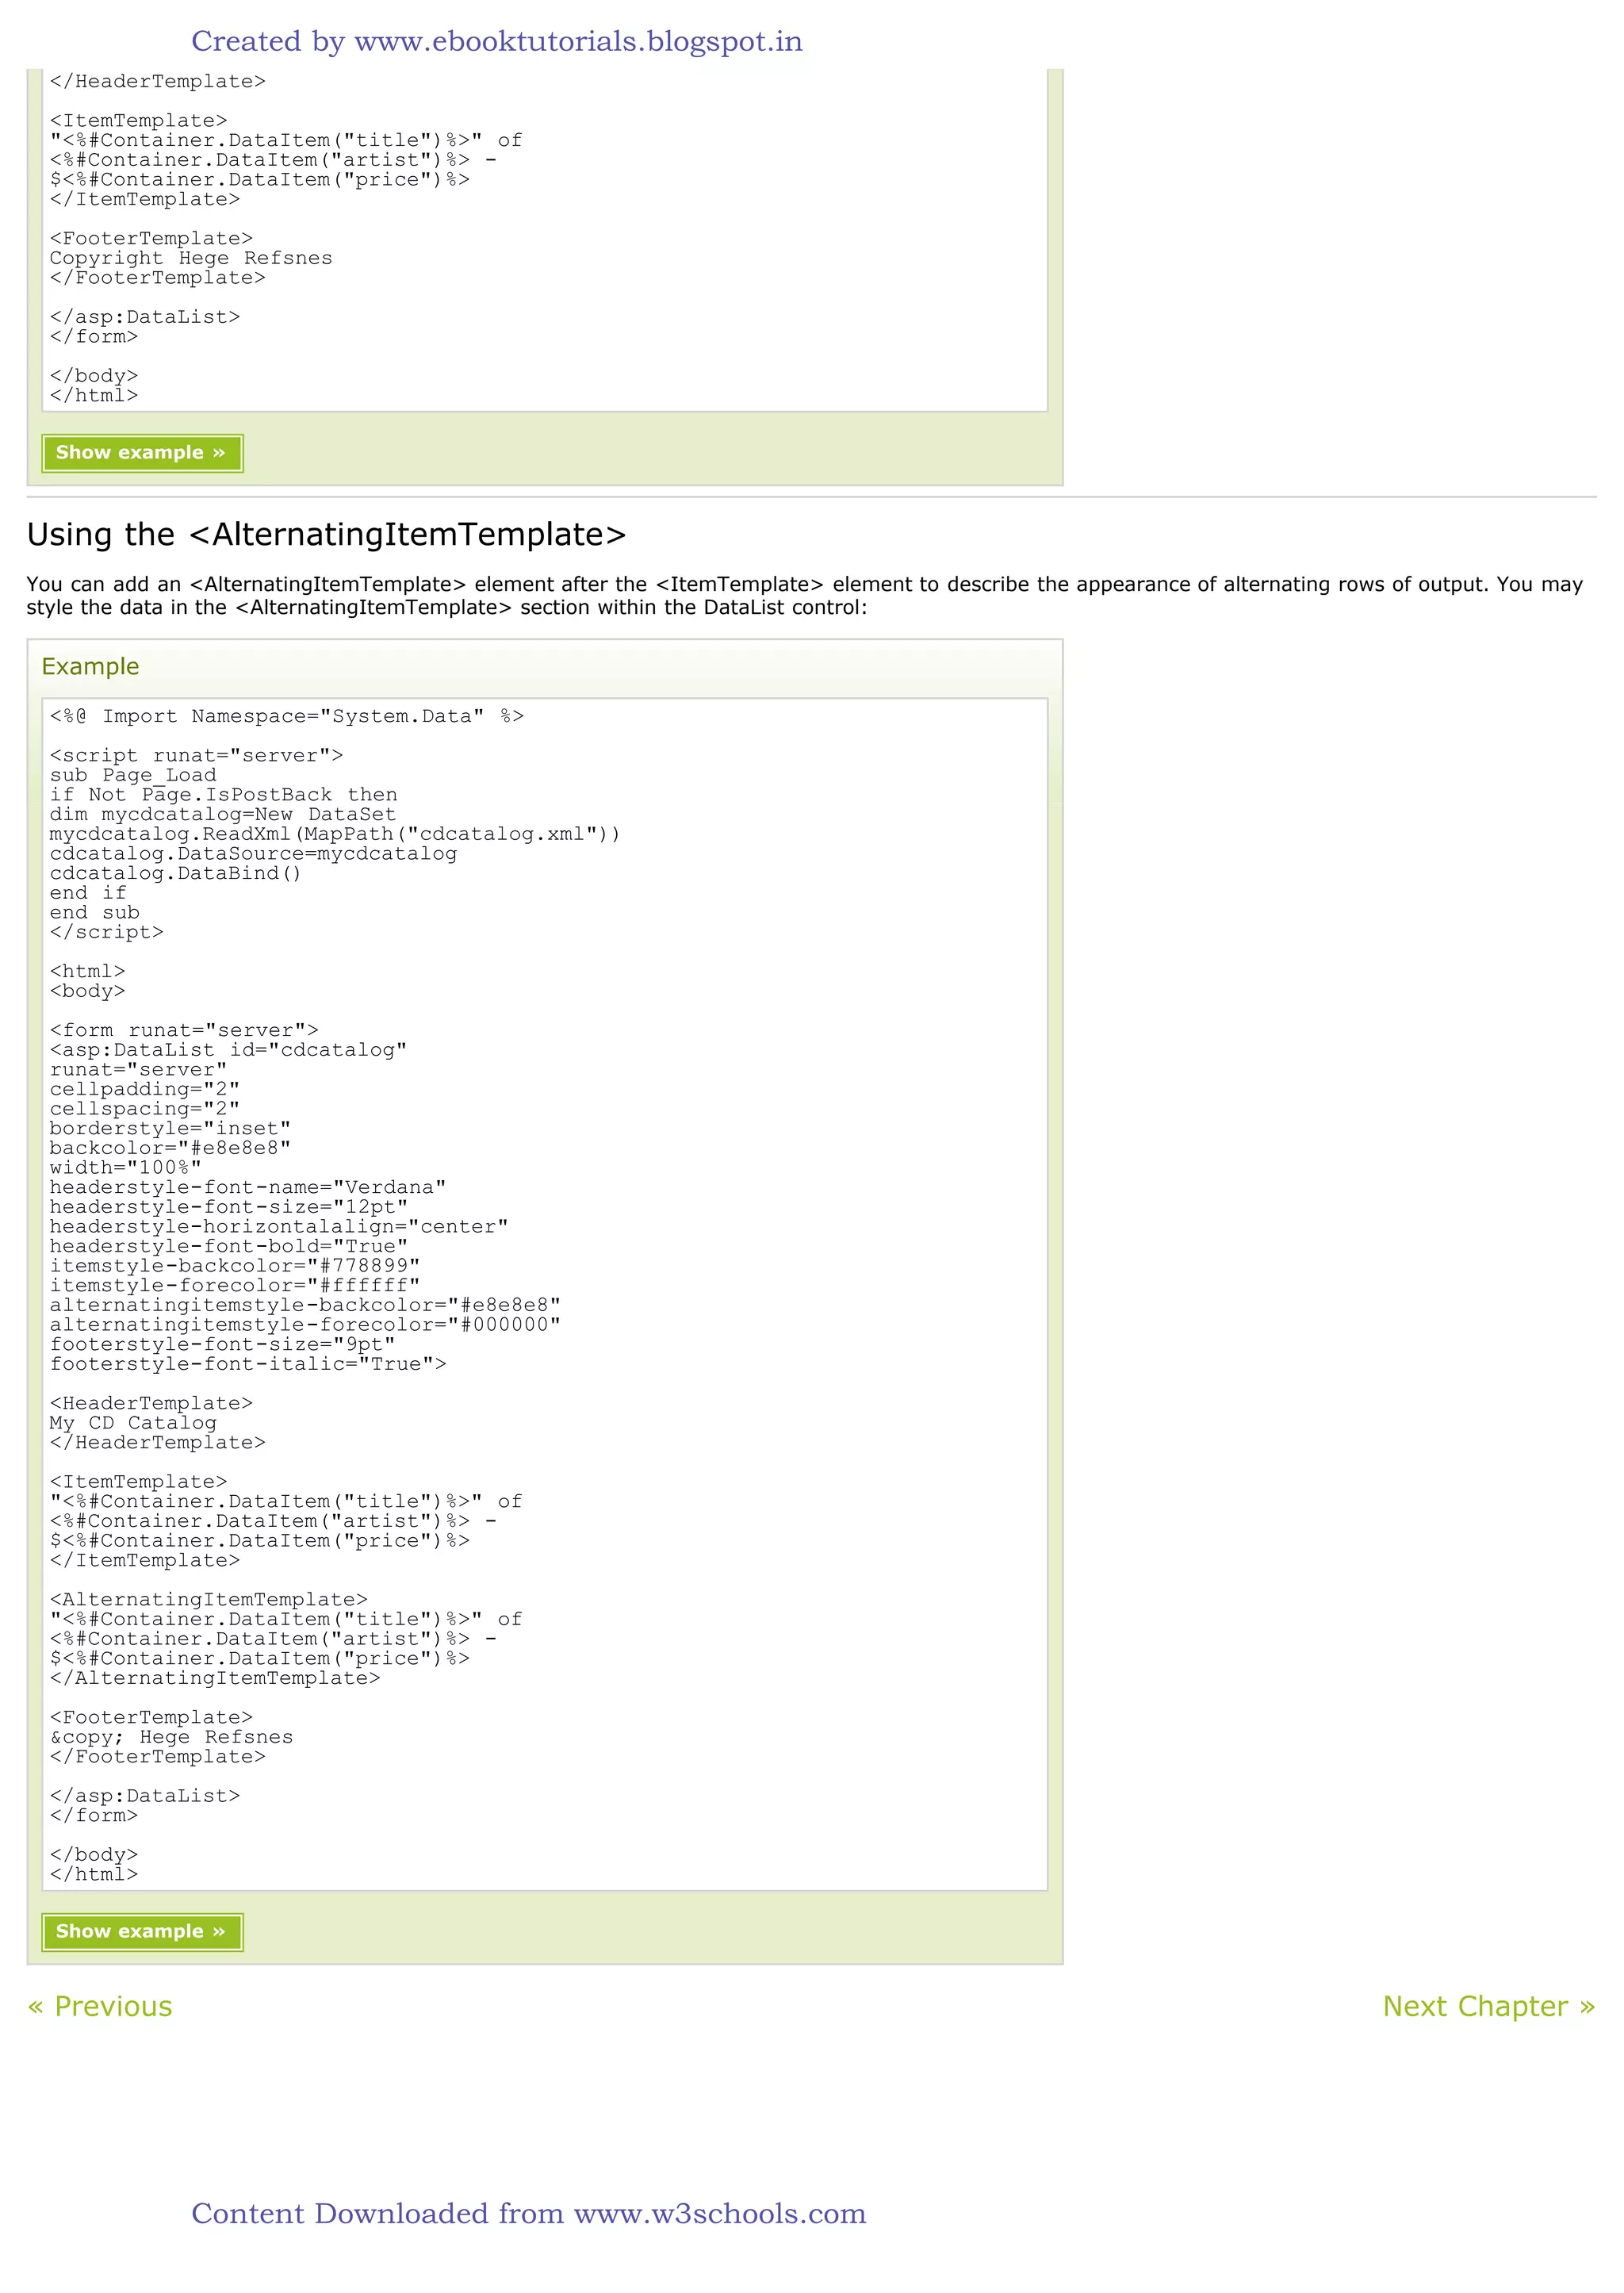Screen dimensions: 1624x2293
Task: Click the 'cdcatalog.DataBind()' line
Action: (x=175, y=873)
